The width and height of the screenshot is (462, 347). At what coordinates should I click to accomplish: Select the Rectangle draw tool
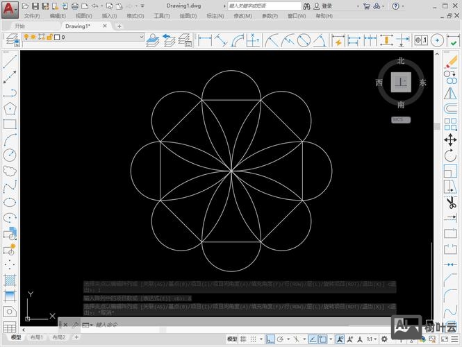tap(10, 124)
